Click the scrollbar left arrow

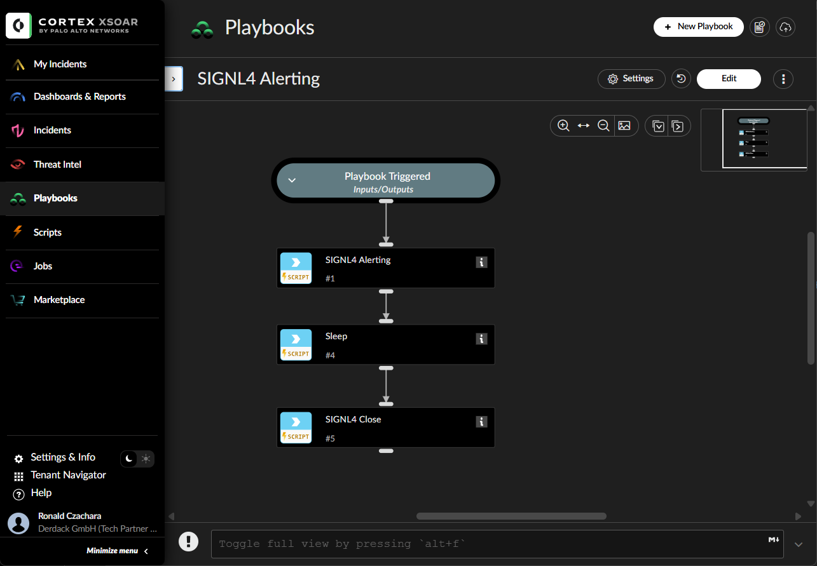coord(170,516)
